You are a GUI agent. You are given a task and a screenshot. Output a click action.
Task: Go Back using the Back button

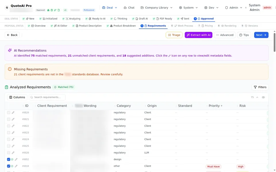coord(12,35)
